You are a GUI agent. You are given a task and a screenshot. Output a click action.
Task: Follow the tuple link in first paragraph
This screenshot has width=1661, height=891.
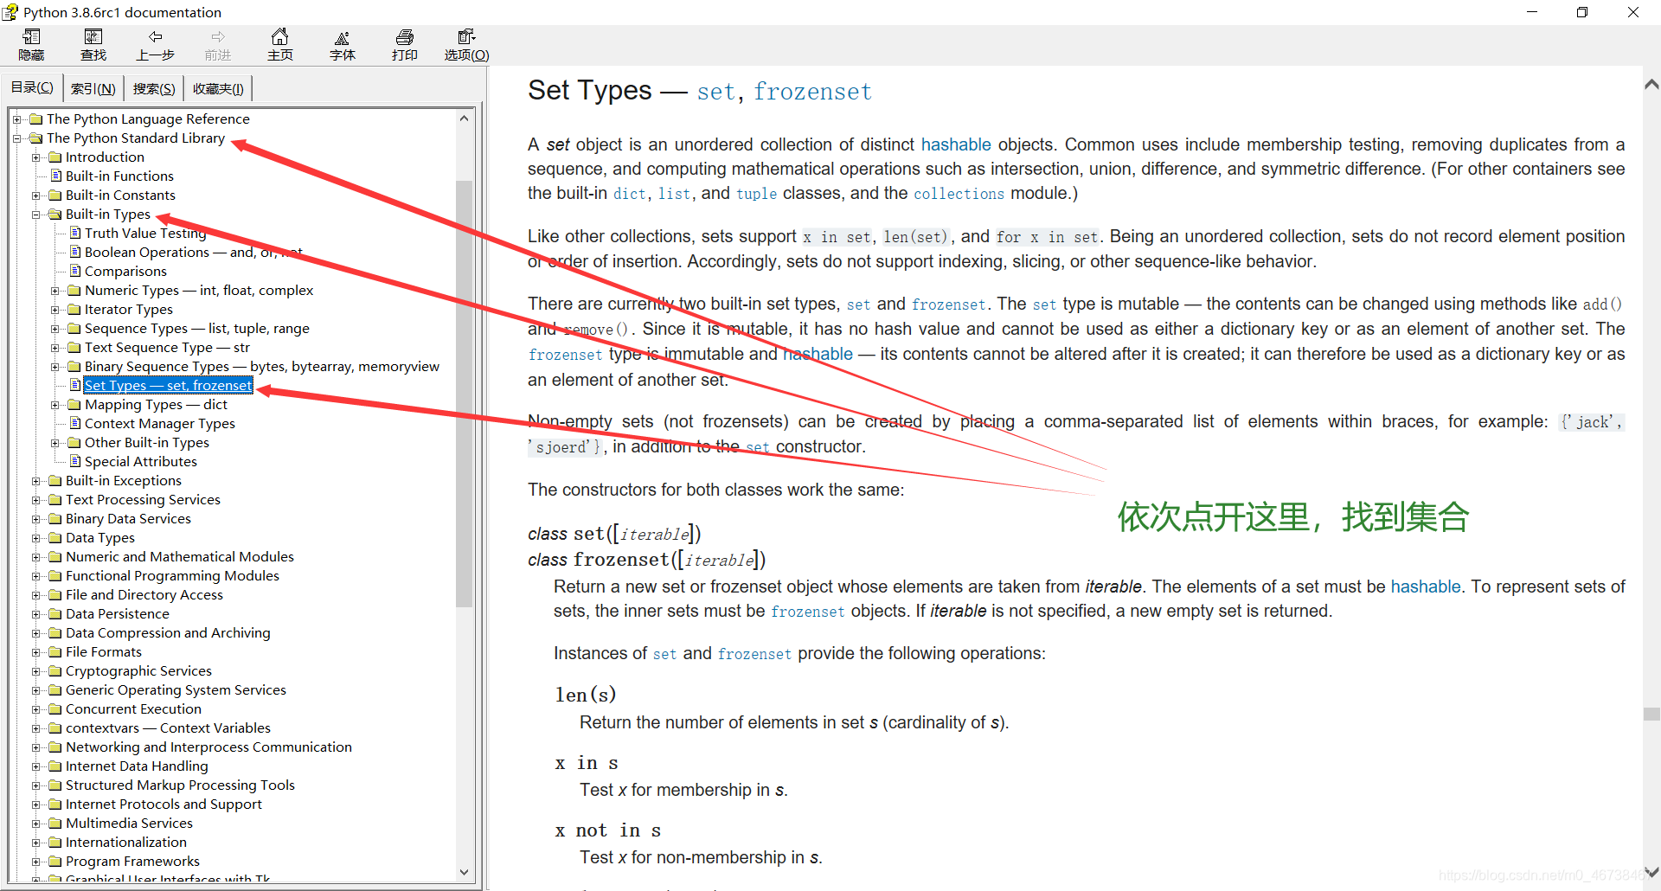tap(756, 194)
